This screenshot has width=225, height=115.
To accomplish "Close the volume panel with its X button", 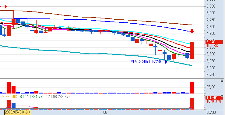I will (222, 81).
